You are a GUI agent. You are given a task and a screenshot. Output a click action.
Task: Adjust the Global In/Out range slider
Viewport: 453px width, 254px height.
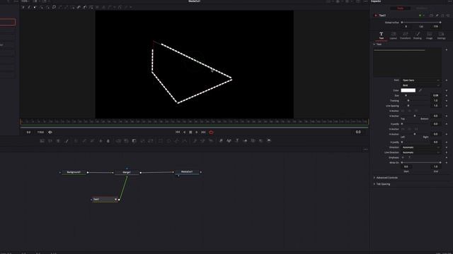(421, 22)
